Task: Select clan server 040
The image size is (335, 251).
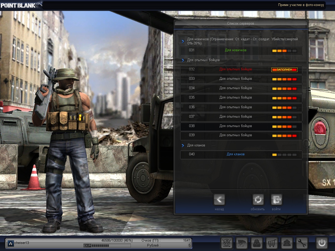Action: [241, 154]
